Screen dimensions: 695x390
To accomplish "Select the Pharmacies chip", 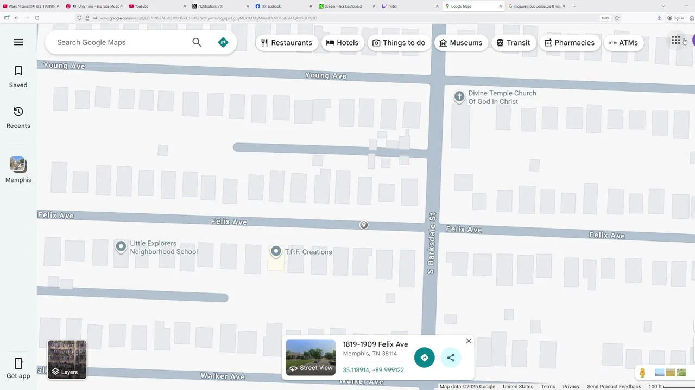I will click(570, 43).
